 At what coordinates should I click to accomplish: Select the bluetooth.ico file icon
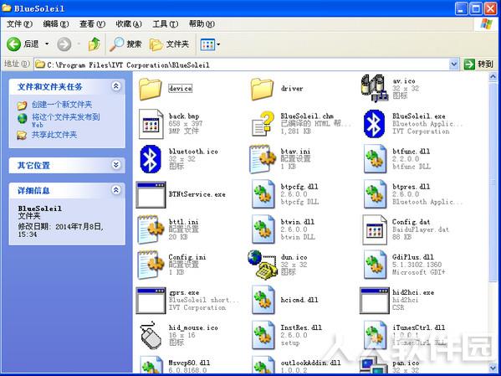coord(151,159)
